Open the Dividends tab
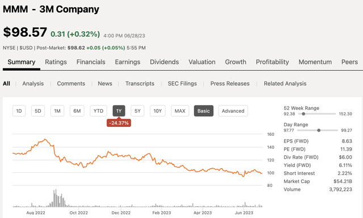The height and width of the screenshot is (218, 363). click(x=164, y=62)
